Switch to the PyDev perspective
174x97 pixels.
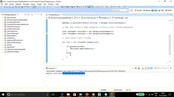(x=169, y=10)
